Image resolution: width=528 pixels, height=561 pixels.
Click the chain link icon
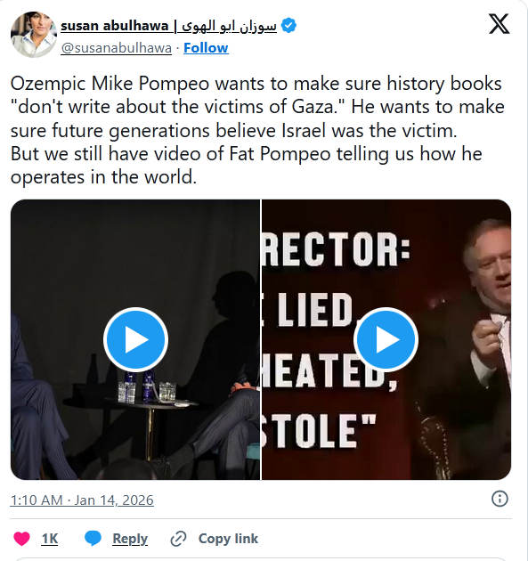[x=178, y=539]
